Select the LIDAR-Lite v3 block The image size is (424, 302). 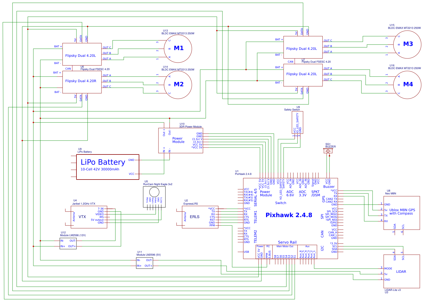coord(401,271)
